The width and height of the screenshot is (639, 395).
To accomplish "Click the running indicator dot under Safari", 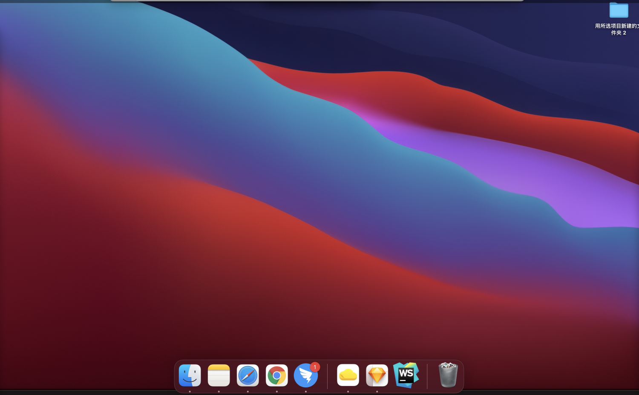I will pyautogui.click(x=248, y=391).
